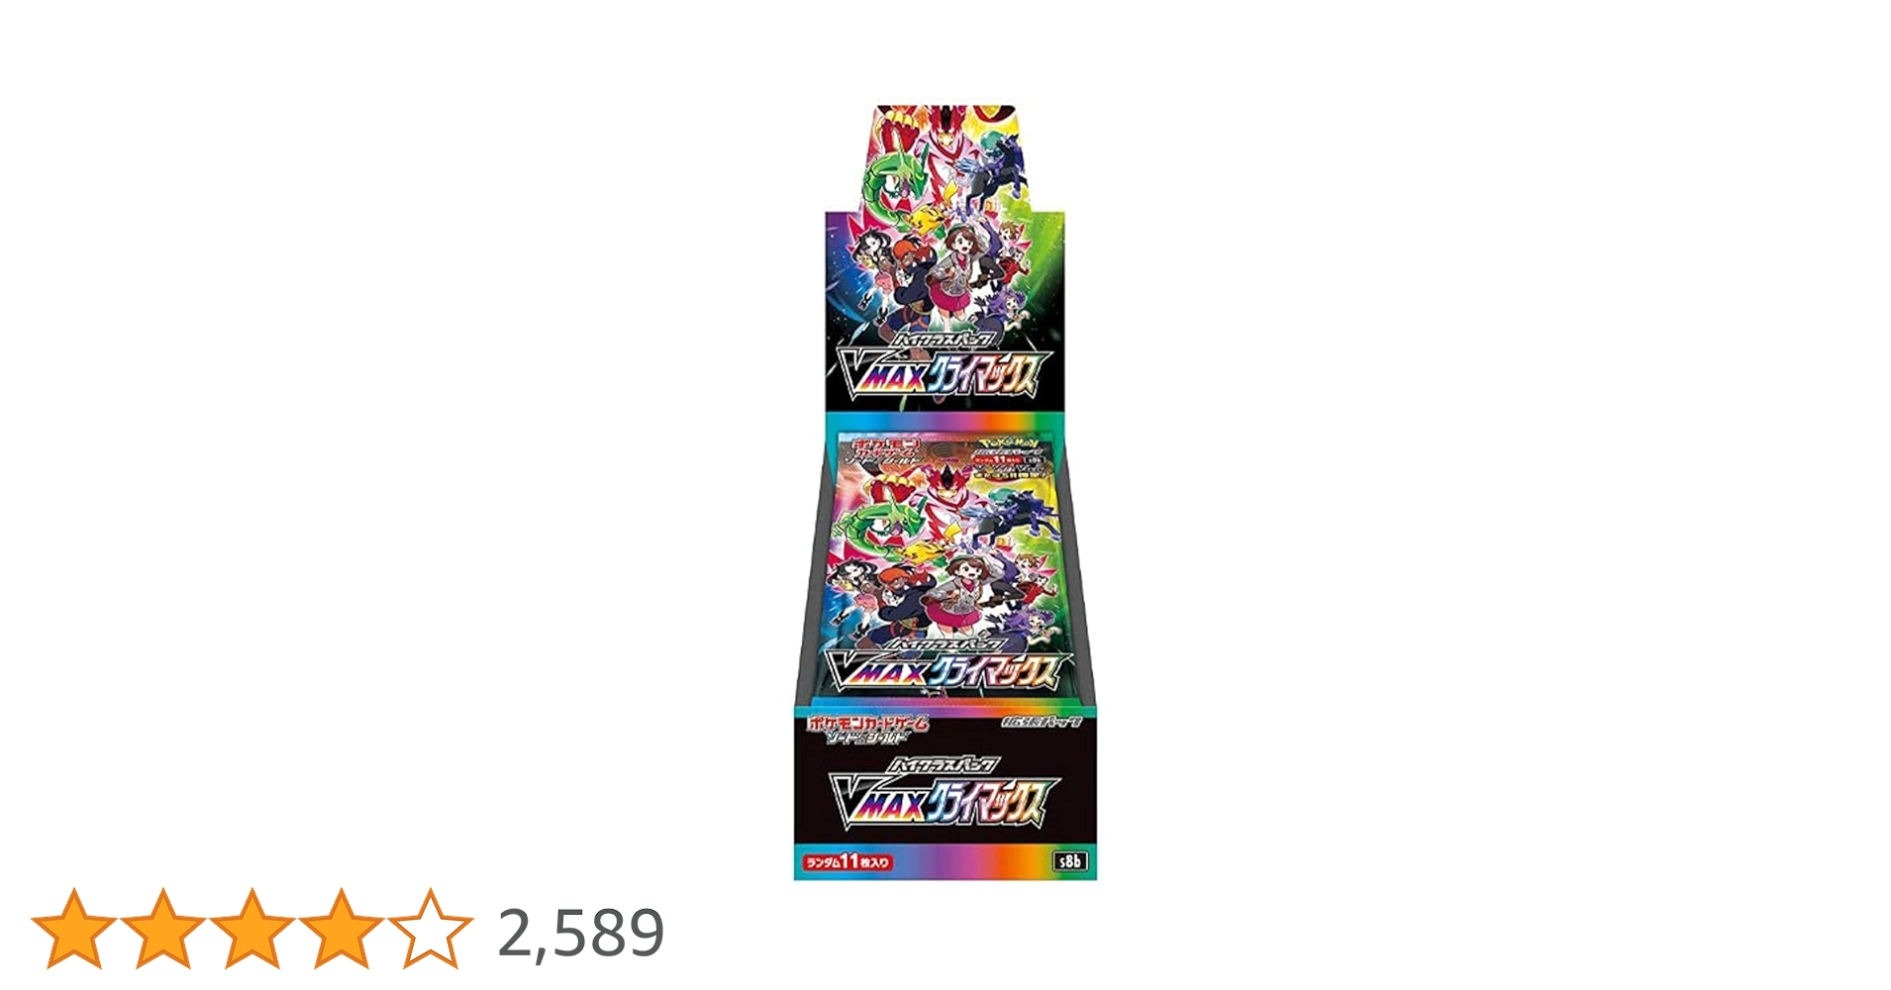
Task: Open the 2,589 reviews count
Action: [581, 933]
